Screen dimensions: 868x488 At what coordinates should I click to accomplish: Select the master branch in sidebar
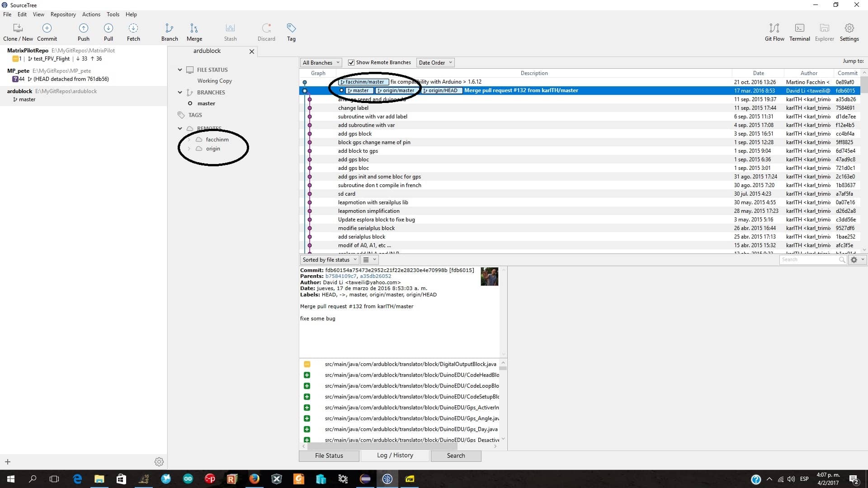[x=206, y=103]
